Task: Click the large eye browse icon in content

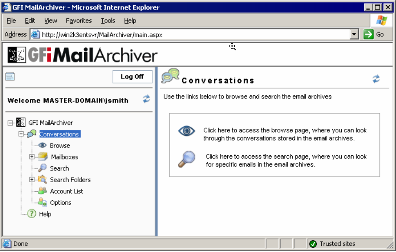Action: (187, 131)
